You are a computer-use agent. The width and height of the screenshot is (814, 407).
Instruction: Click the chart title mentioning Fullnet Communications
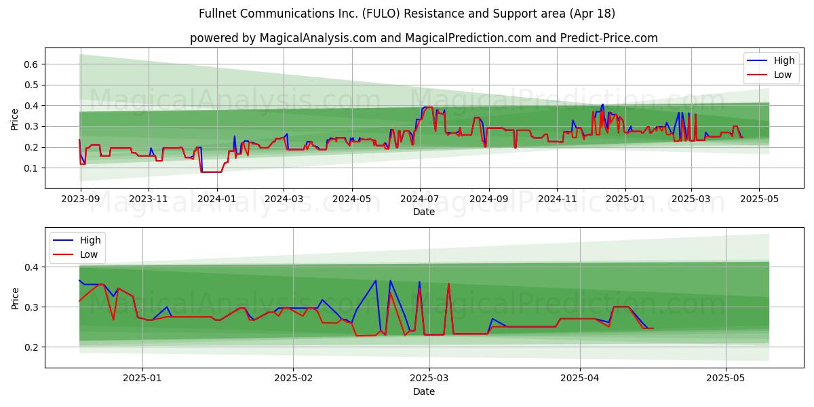click(x=407, y=14)
